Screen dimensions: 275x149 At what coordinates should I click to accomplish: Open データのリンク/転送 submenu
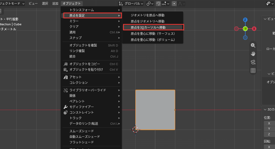click(91, 124)
